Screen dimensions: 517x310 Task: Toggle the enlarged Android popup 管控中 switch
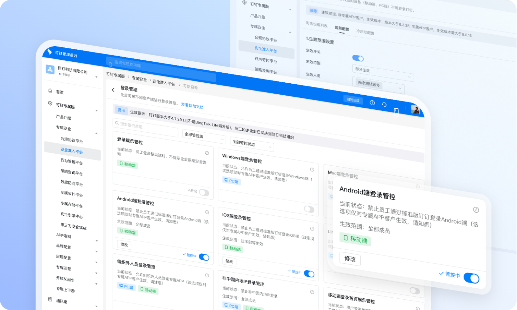(x=471, y=278)
